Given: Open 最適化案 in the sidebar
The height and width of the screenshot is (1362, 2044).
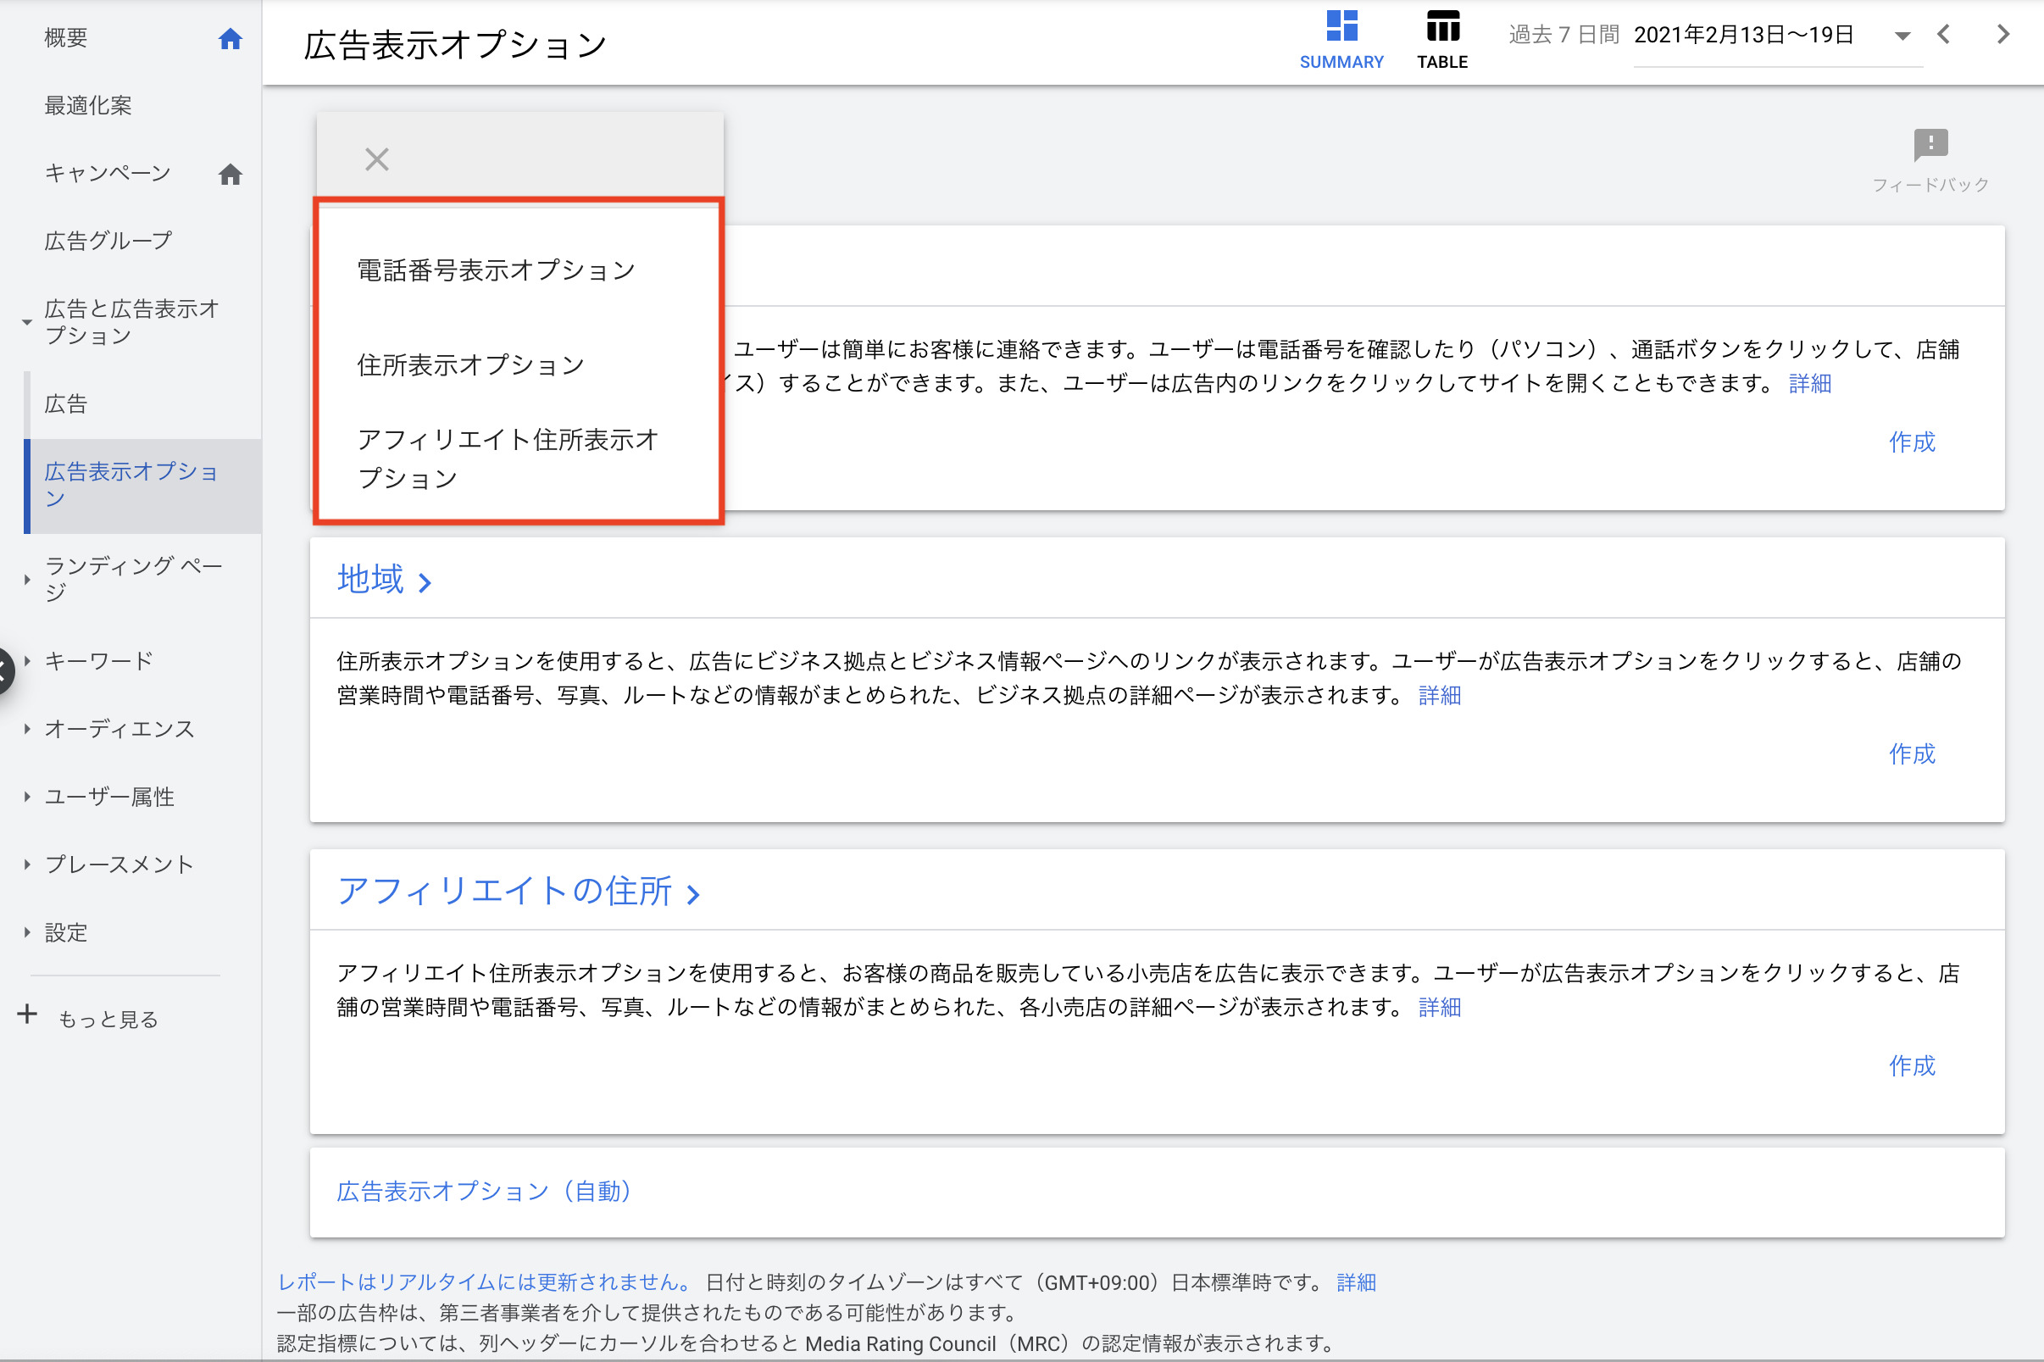Looking at the screenshot, I should click(x=87, y=106).
